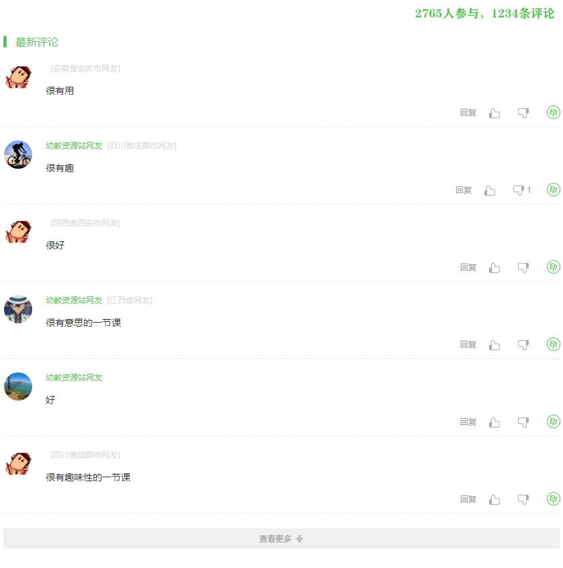
Task: Thumbs-down the 好 comment
Action: 523,422
